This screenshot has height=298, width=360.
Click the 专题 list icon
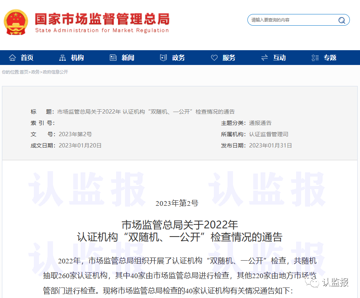pyautogui.click(x=315, y=57)
